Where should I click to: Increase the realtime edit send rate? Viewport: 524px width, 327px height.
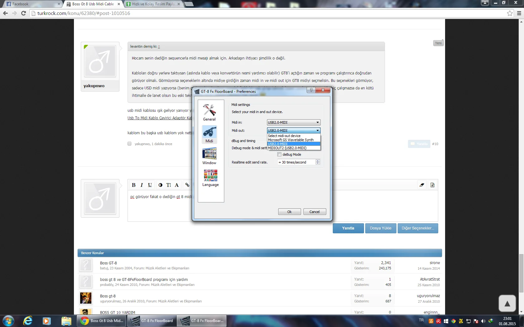(318, 161)
